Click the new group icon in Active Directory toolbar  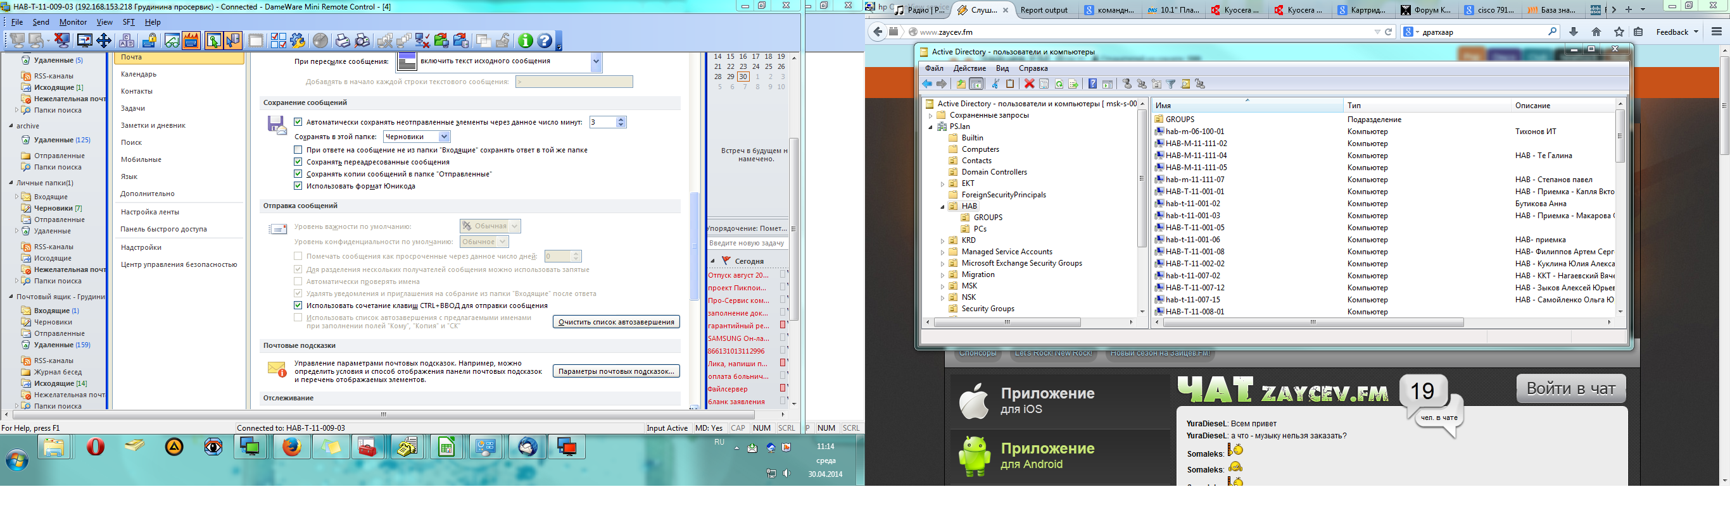coord(1142,84)
